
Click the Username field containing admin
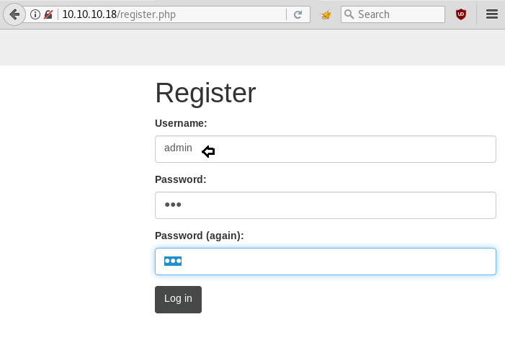coord(325,149)
